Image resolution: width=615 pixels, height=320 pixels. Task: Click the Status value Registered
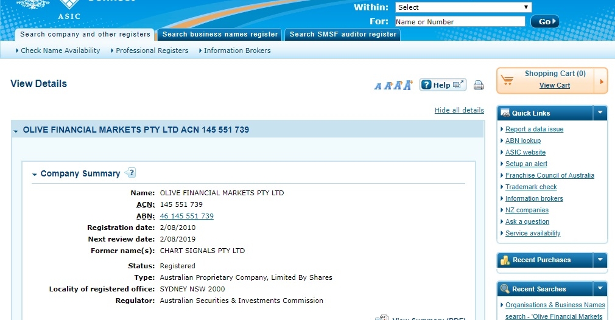(177, 266)
